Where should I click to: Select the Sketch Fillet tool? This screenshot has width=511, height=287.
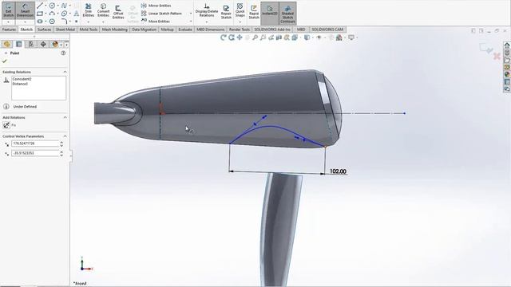[x=64, y=22]
